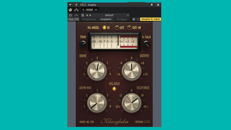Go to next preset arrow
This screenshot has height=130, width=231.
[x=91, y=15]
